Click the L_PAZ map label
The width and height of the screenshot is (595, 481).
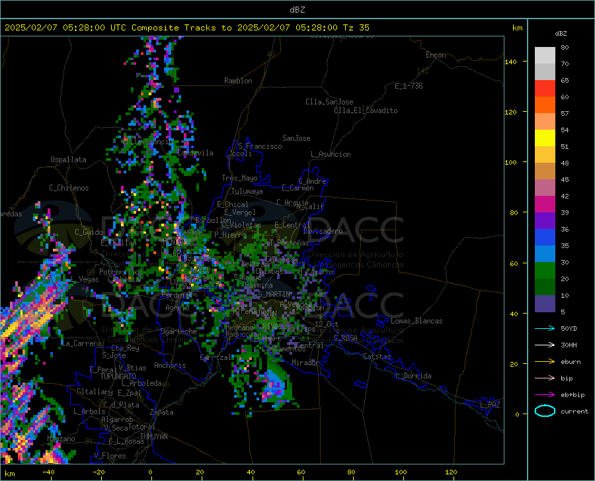(x=490, y=405)
